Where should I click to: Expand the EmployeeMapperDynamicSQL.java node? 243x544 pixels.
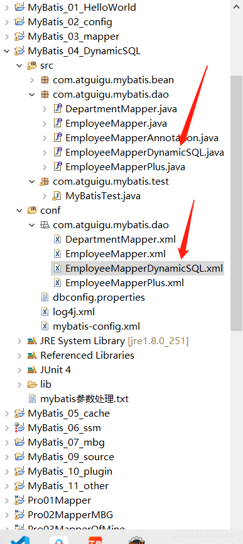coord(45,153)
